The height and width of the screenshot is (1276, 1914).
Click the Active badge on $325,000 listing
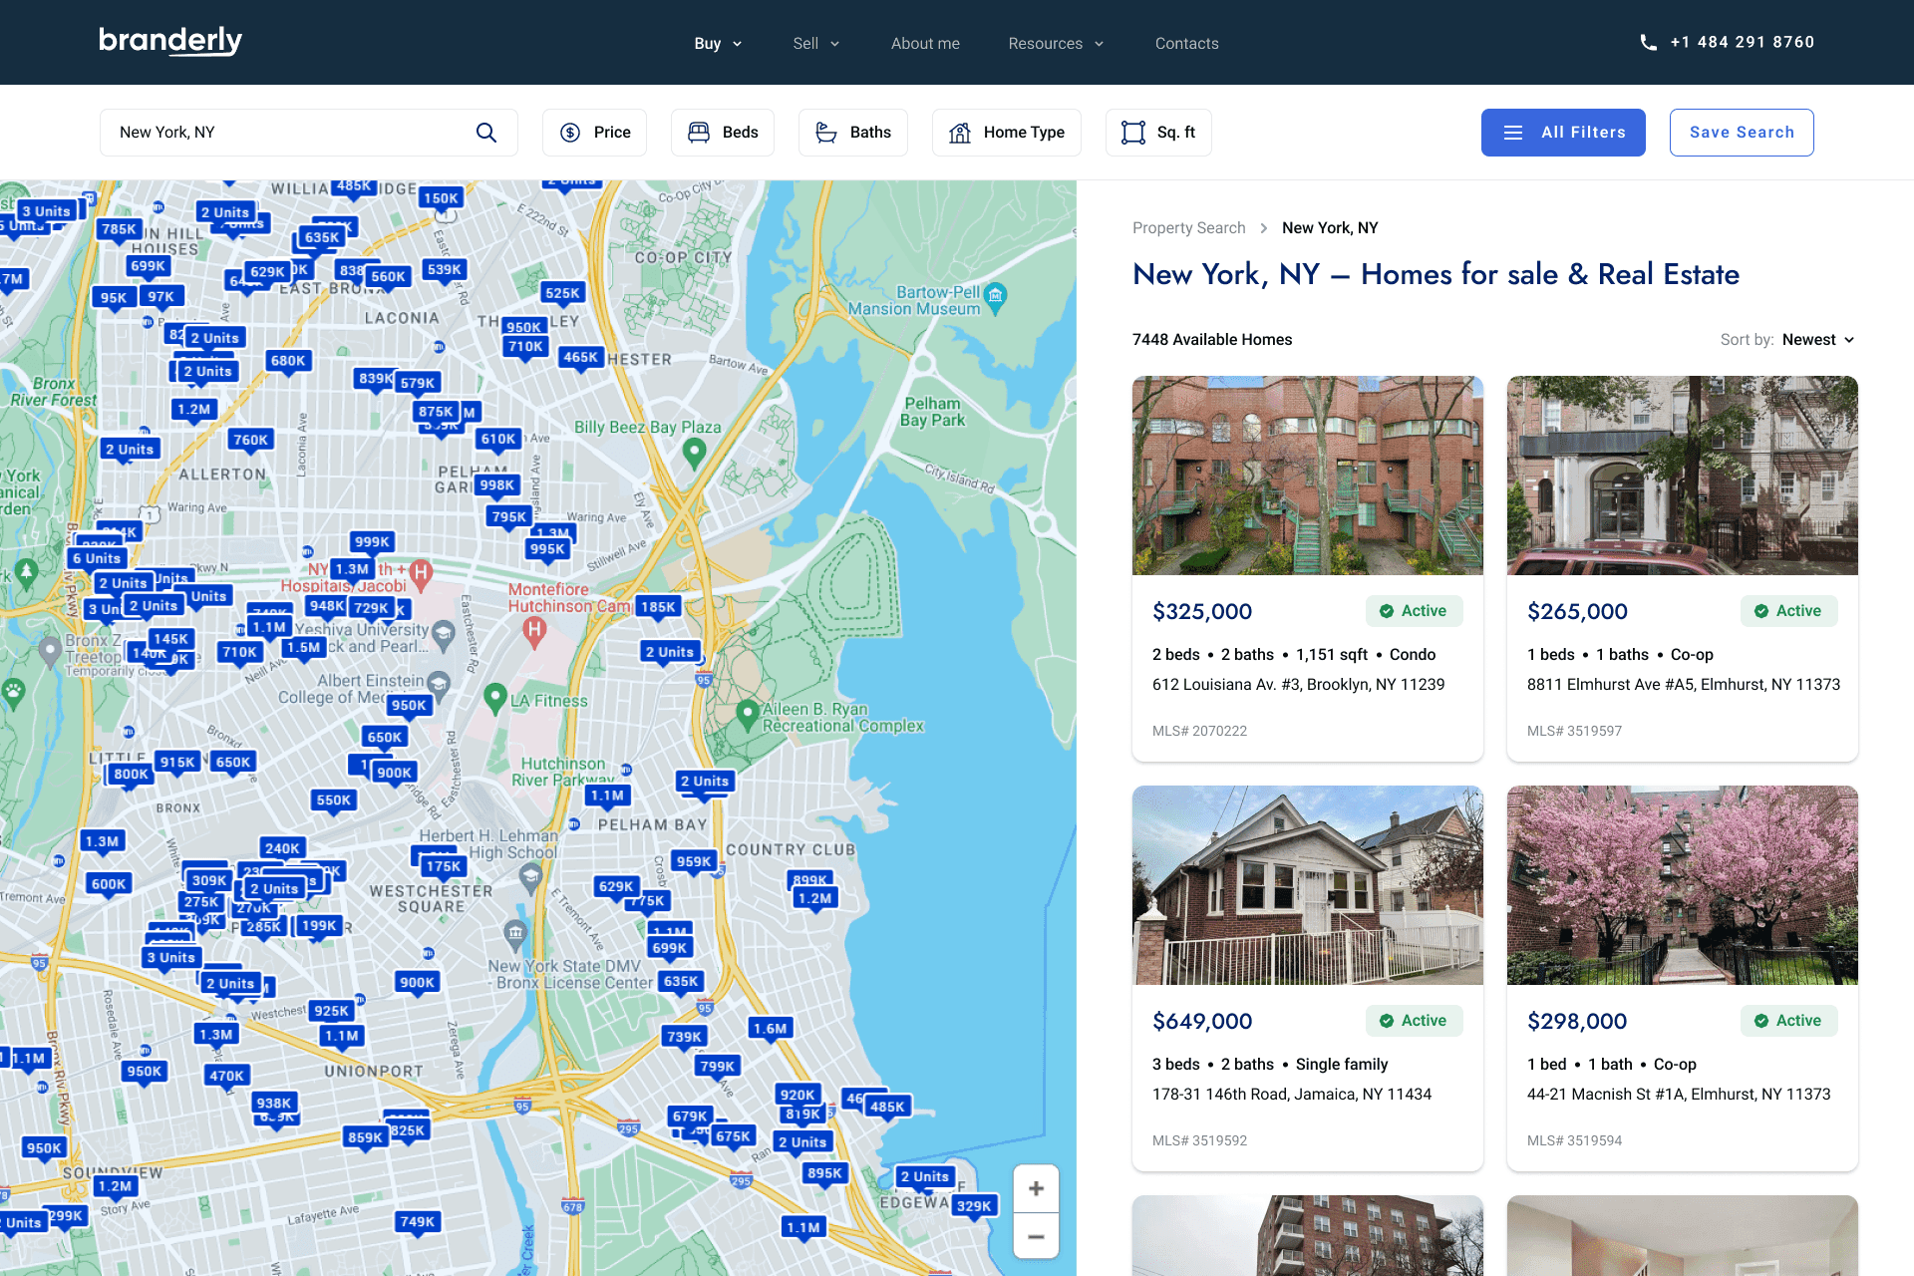click(1415, 611)
